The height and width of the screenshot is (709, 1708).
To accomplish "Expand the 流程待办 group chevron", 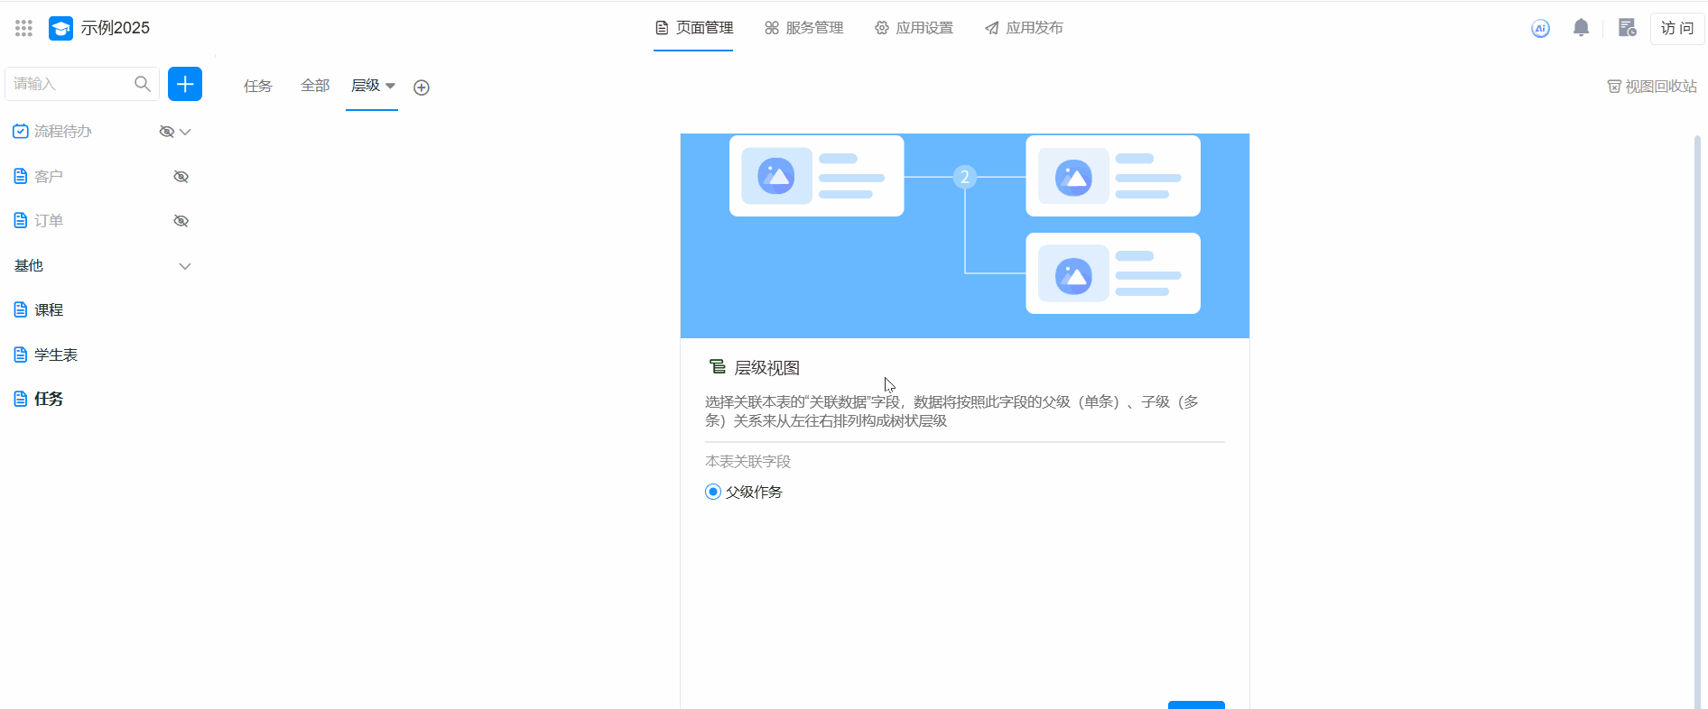I will point(186,132).
